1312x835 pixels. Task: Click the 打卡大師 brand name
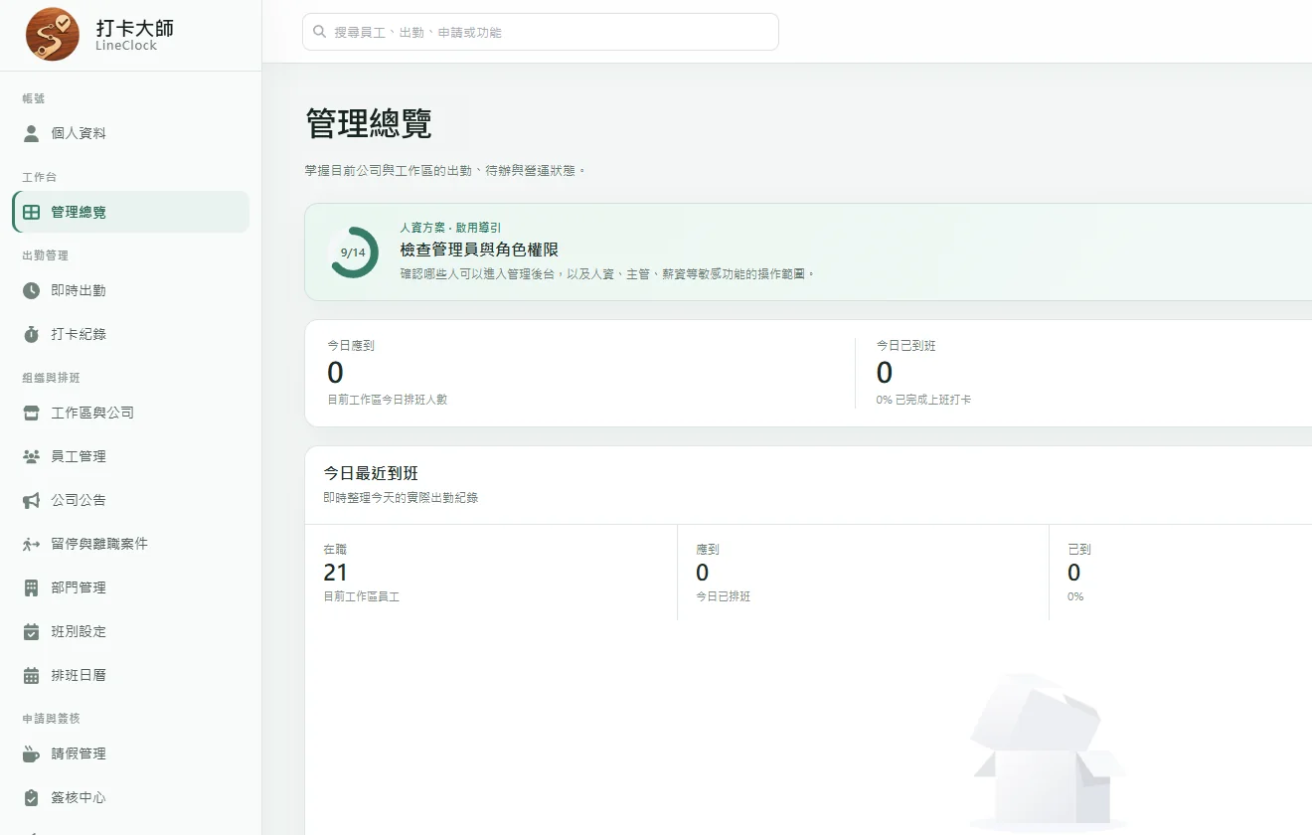[x=134, y=27]
